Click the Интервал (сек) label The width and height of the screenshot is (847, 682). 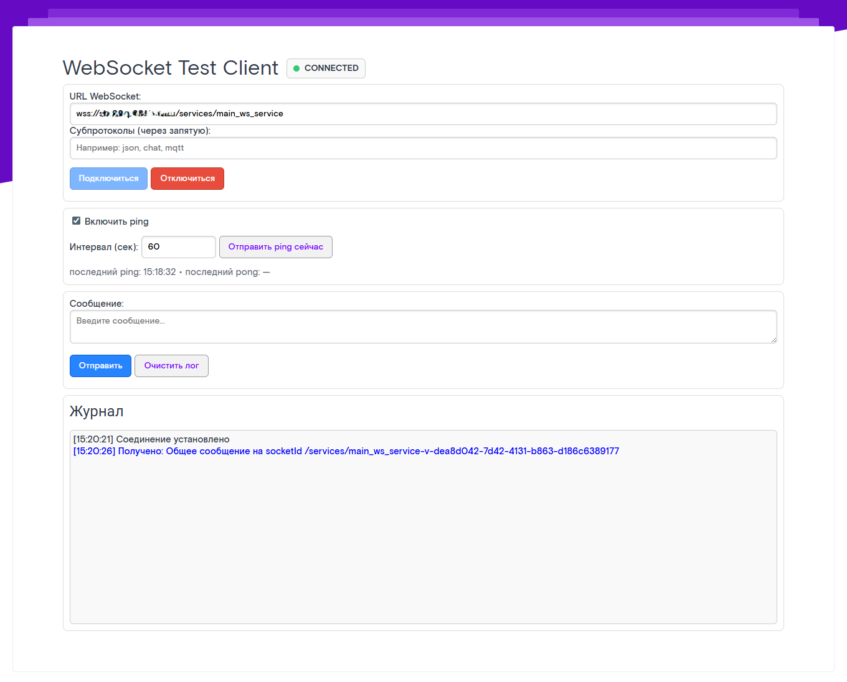coord(103,247)
